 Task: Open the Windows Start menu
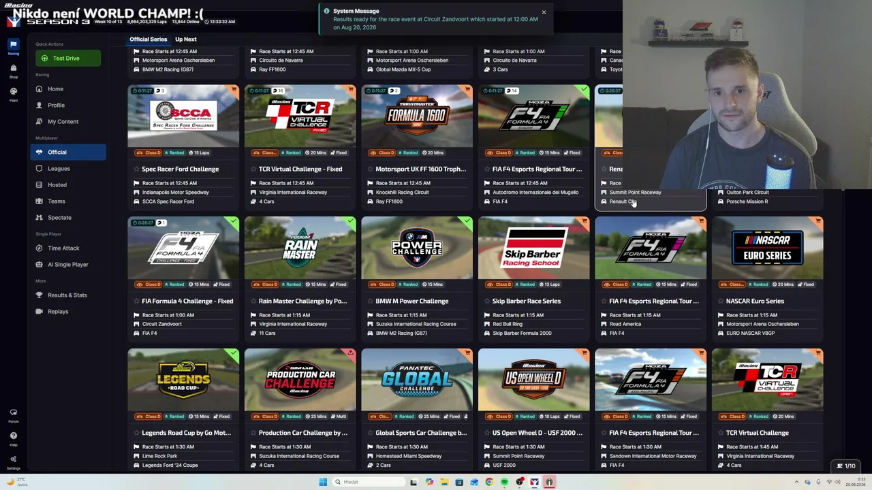[x=323, y=482]
